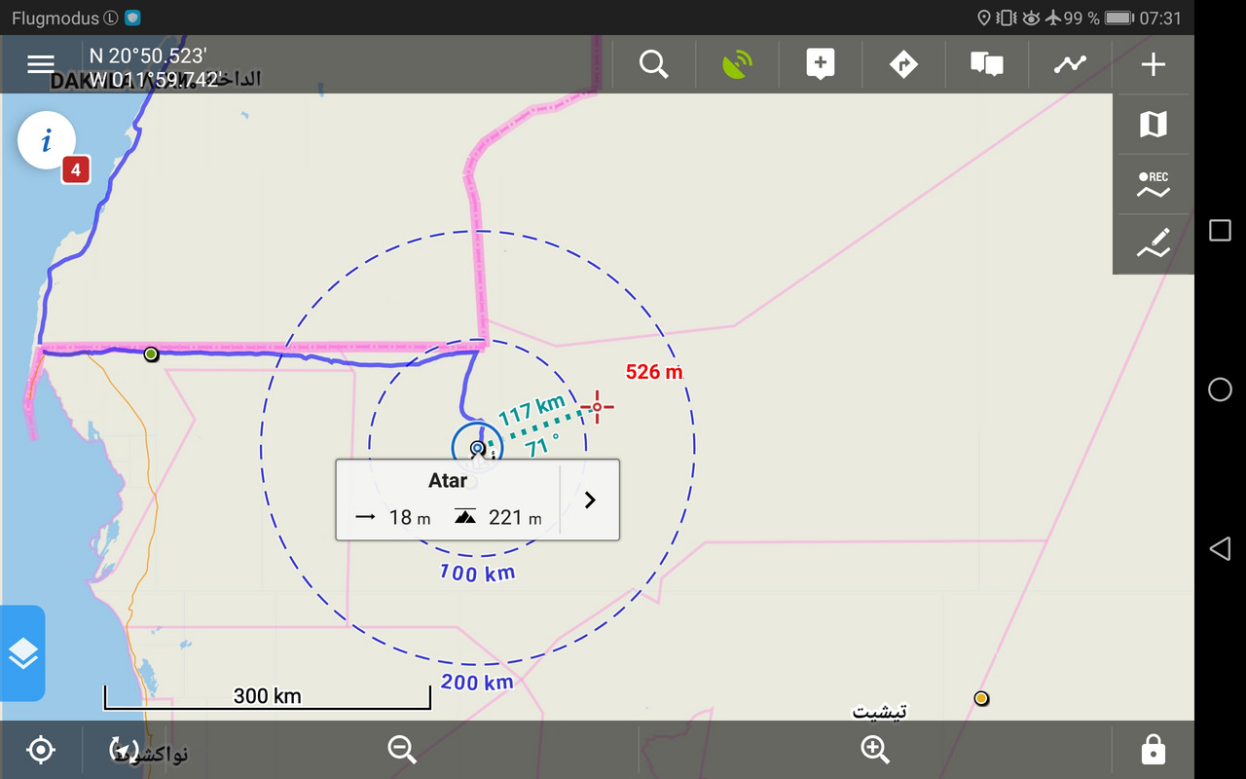1246x779 pixels.
Task: Tap the plus icon in top toolbar
Action: [1154, 64]
